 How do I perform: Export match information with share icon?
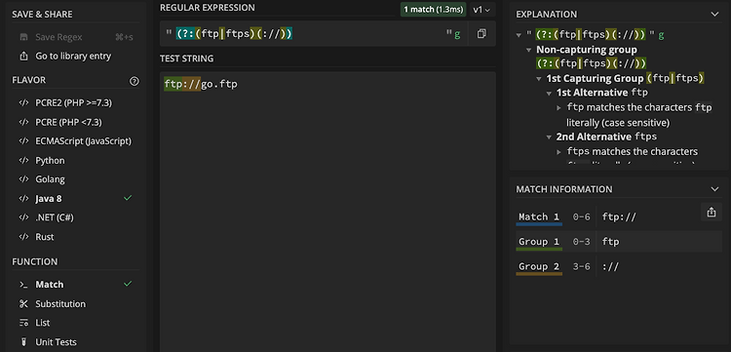click(711, 213)
